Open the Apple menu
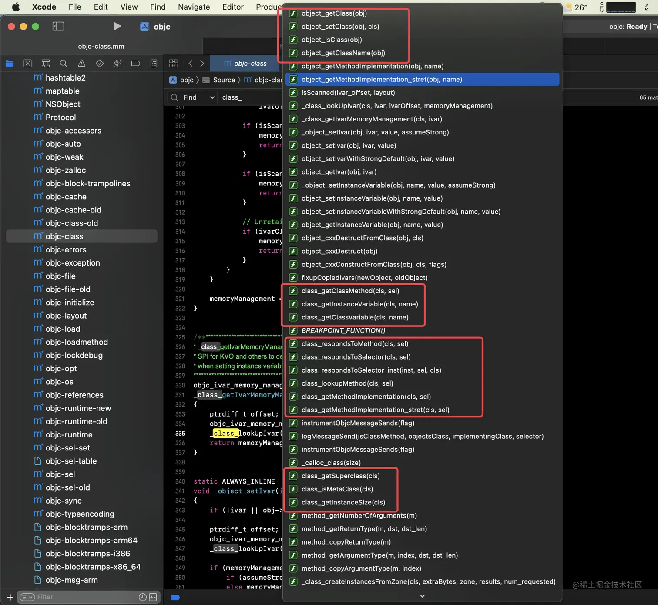 (x=16, y=7)
